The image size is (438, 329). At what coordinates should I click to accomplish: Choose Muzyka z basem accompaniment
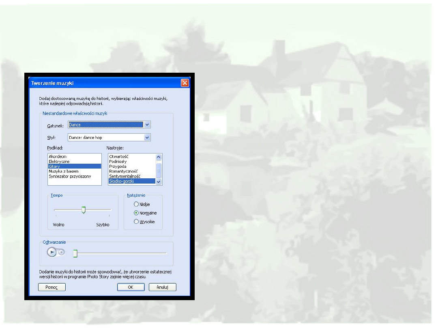pos(63,171)
